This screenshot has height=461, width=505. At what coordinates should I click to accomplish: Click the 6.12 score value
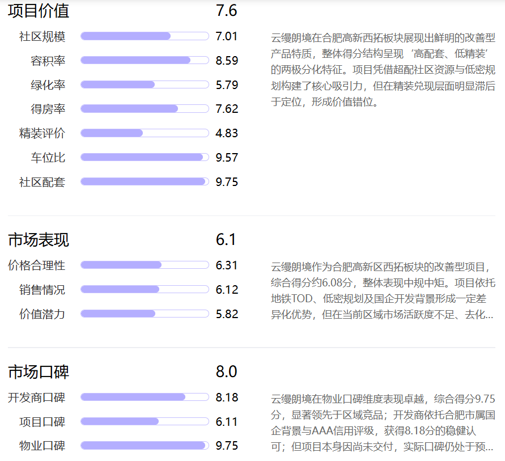[227, 290]
